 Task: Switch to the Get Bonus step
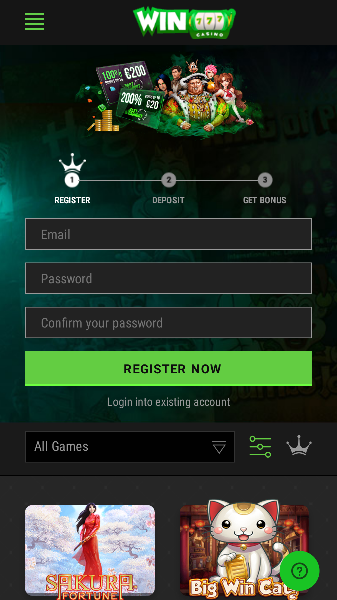265,200
